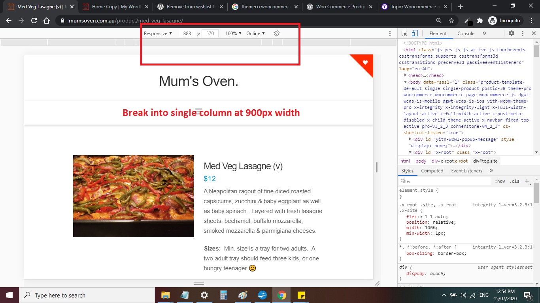
Task: Click the padlock site info icon
Action: pyautogui.click(x=62, y=21)
